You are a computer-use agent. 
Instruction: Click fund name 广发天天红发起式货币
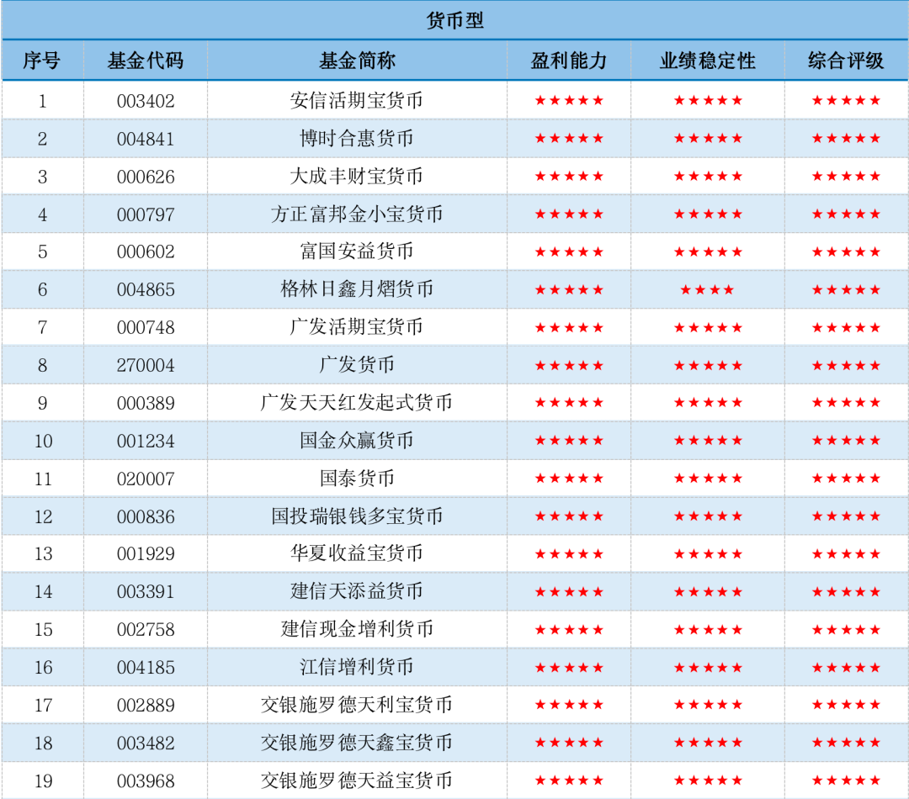(357, 402)
